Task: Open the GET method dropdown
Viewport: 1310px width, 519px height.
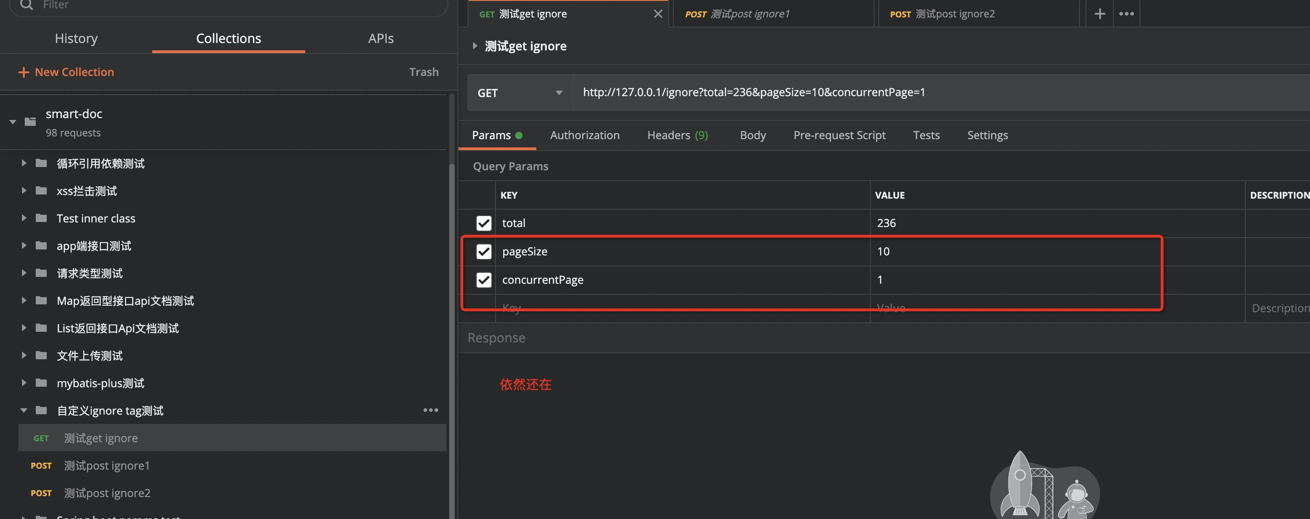Action: [520, 92]
